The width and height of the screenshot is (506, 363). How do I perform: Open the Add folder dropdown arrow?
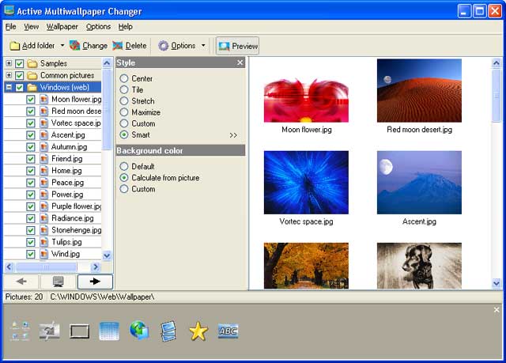click(x=62, y=46)
